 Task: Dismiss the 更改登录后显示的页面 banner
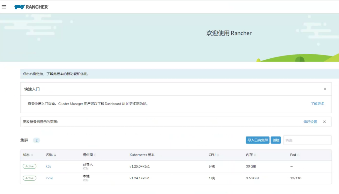click(x=324, y=122)
